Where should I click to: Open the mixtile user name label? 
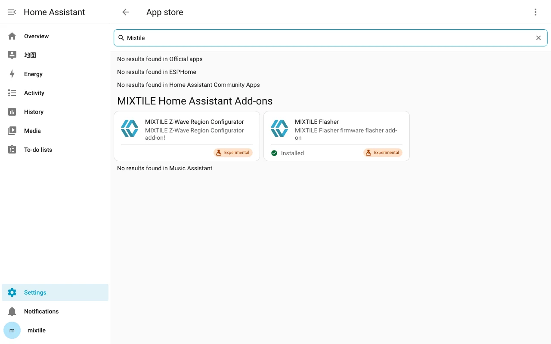point(37,330)
